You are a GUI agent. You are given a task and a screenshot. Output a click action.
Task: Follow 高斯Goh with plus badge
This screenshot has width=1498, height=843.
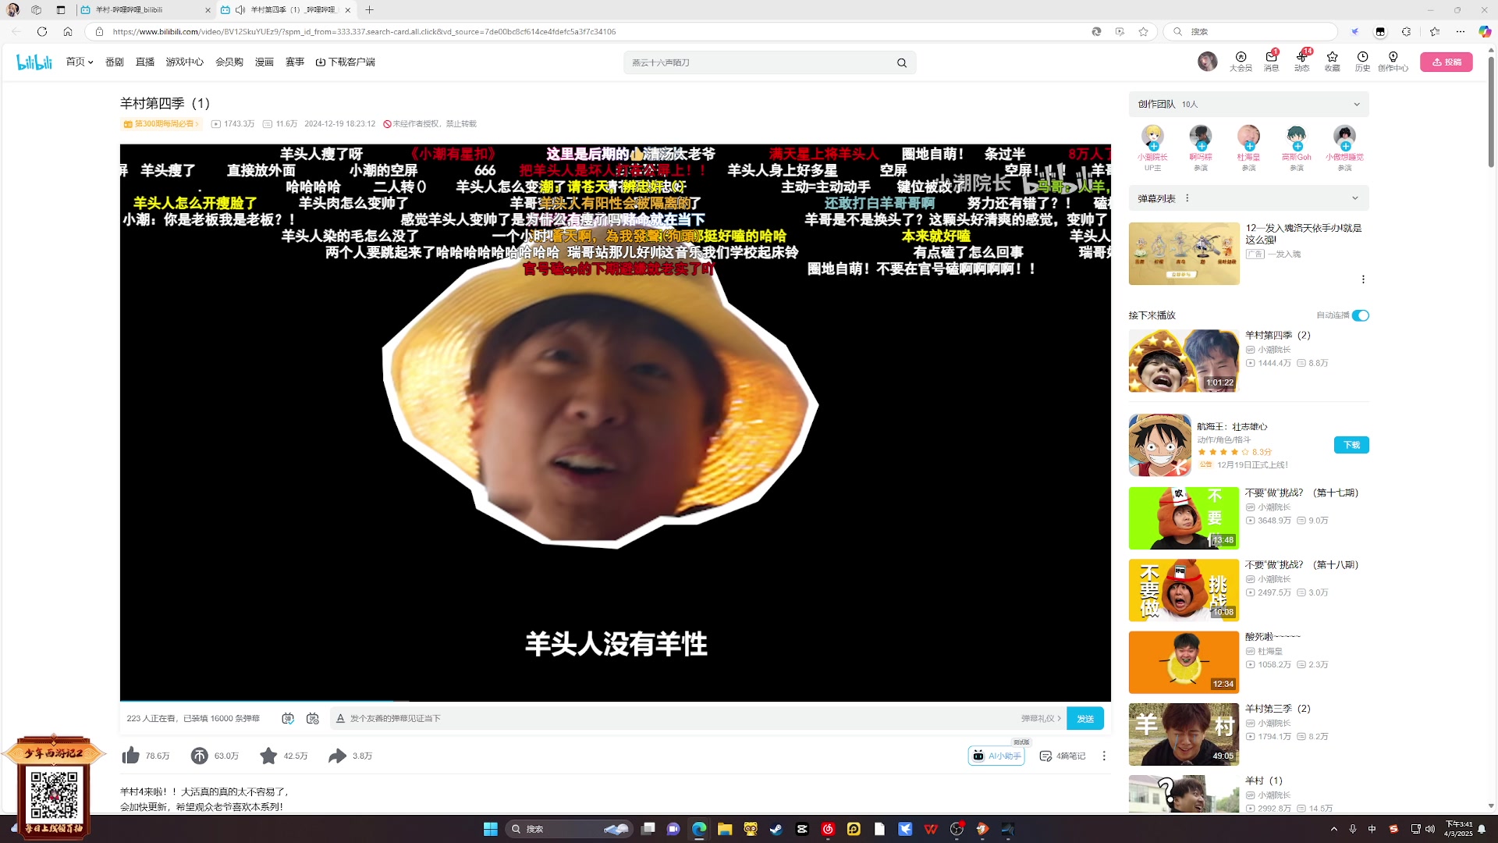coord(1297,146)
